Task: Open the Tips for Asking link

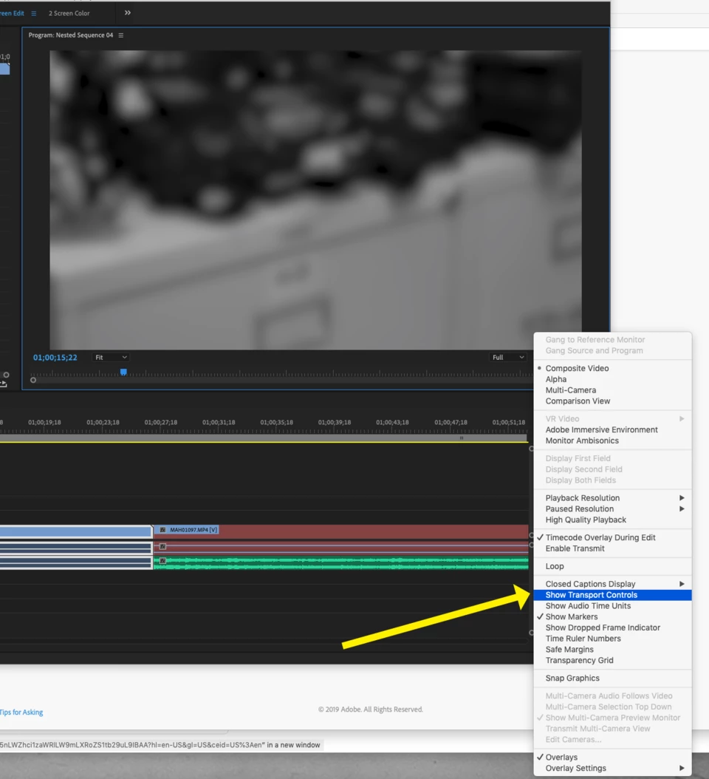Action: coord(21,712)
